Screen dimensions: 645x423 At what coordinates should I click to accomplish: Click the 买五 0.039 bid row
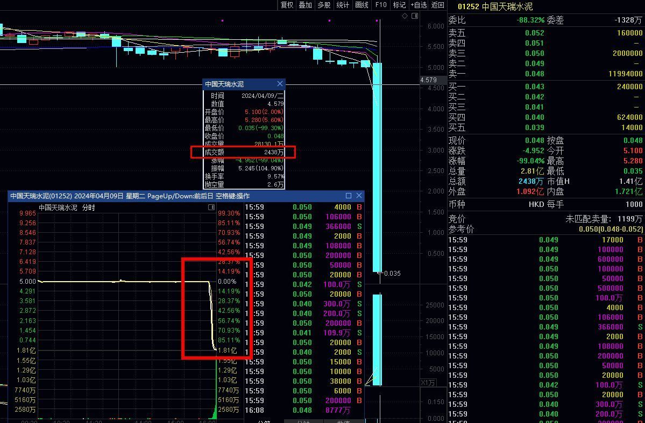click(545, 128)
